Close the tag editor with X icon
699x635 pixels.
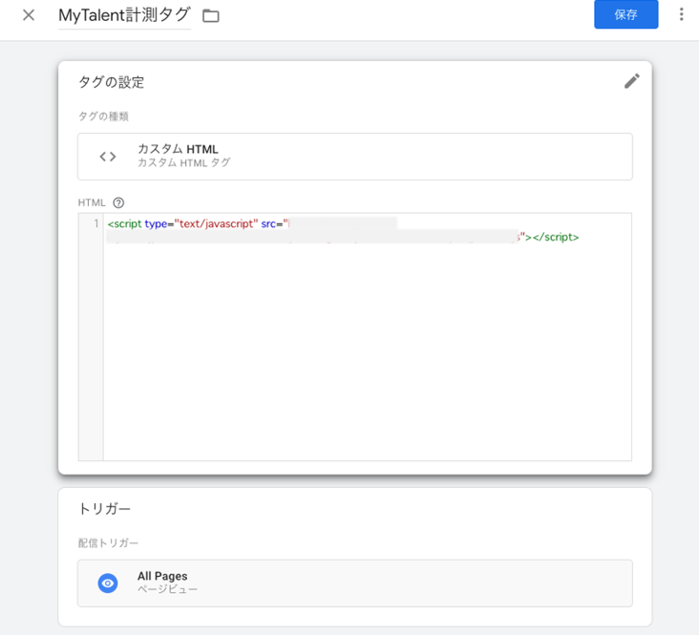pos(29,15)
